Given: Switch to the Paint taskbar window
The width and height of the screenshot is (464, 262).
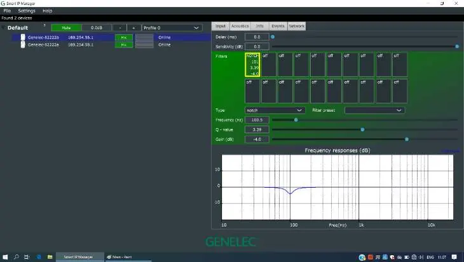Looking at the screenshot, I should tap(128, 257).
